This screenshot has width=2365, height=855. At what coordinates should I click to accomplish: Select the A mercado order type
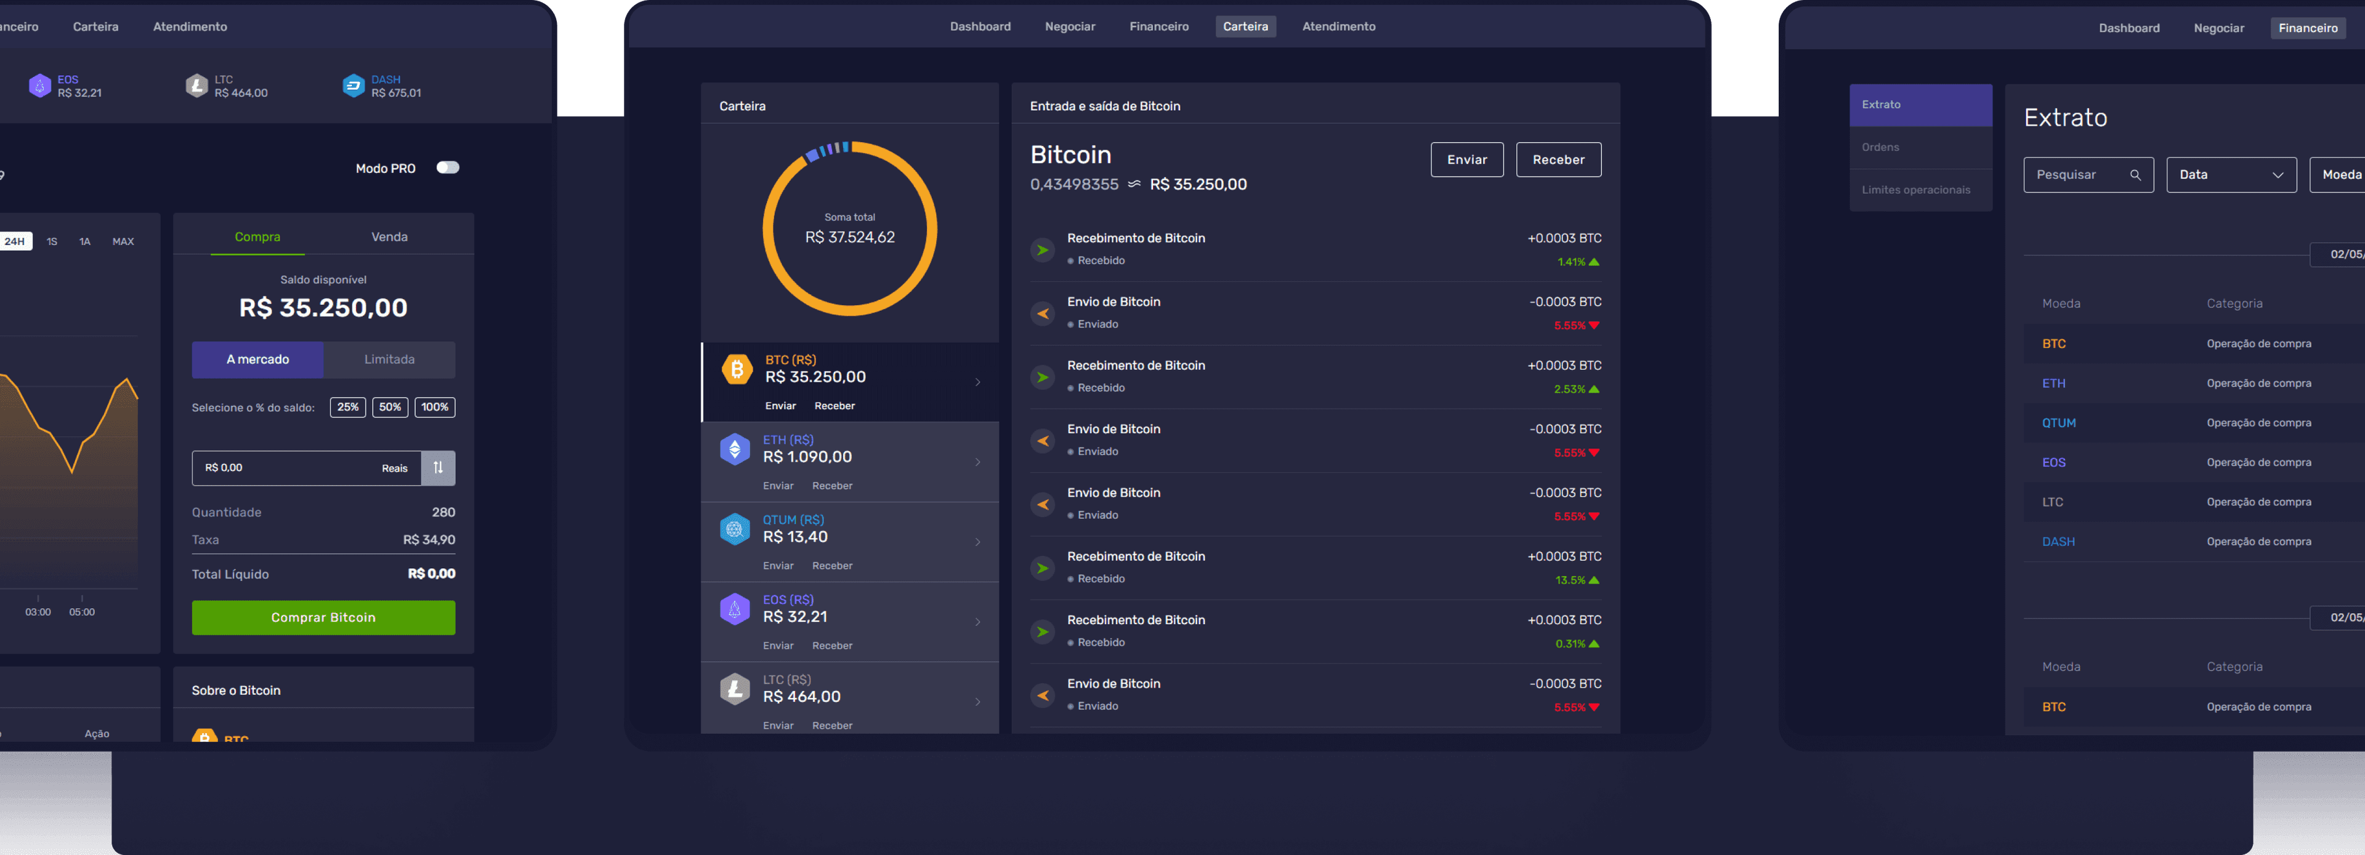point(257,359)
